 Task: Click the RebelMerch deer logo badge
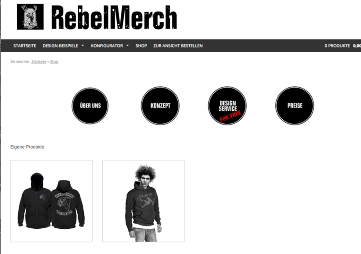tap(30, 17)
